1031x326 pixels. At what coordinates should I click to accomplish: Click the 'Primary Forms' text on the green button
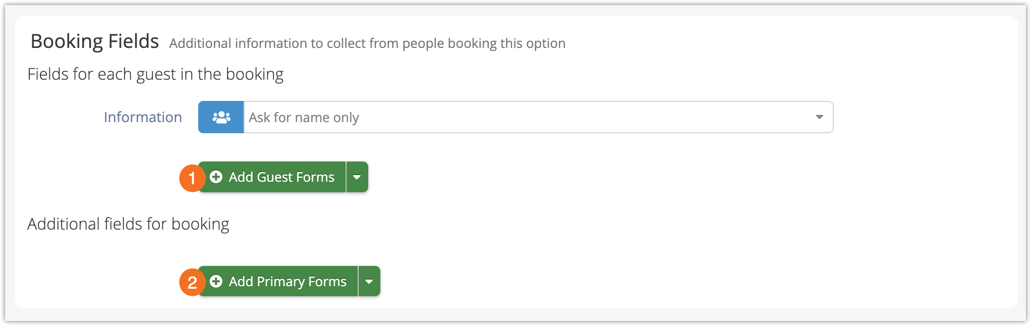302,282
